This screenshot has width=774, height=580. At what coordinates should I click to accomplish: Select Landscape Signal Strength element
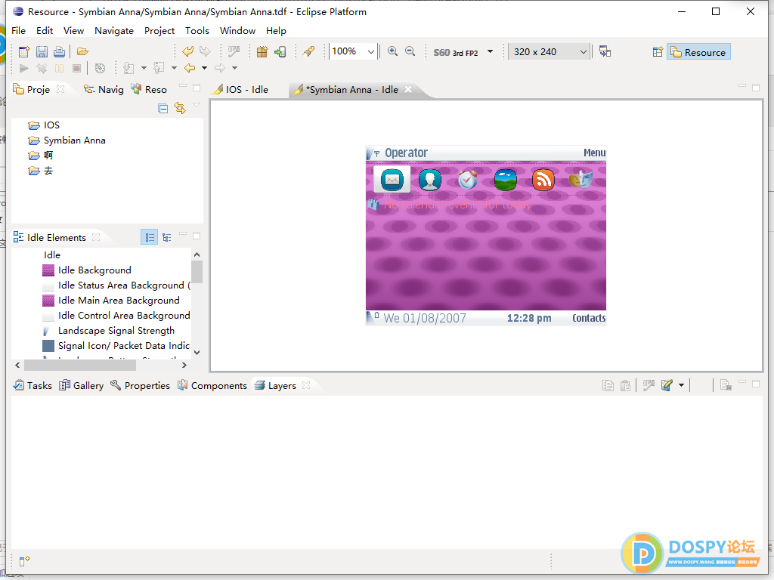109,331
